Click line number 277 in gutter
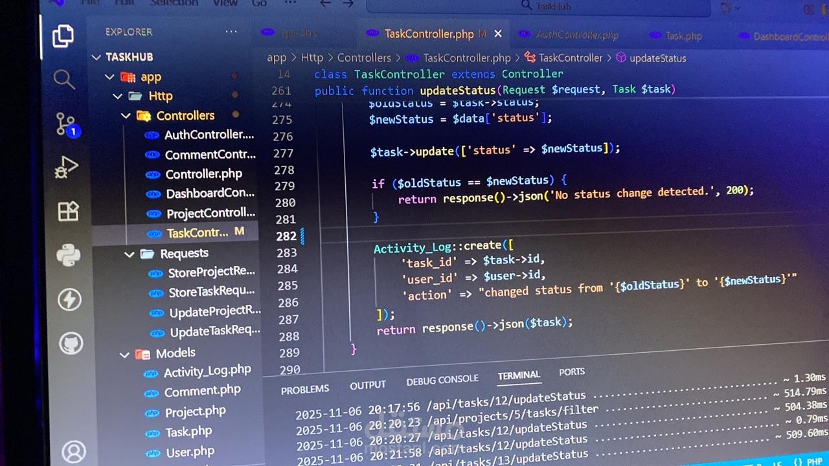This screenshot has height=466, width=829. pyautogui.click(x=284, y=153)
